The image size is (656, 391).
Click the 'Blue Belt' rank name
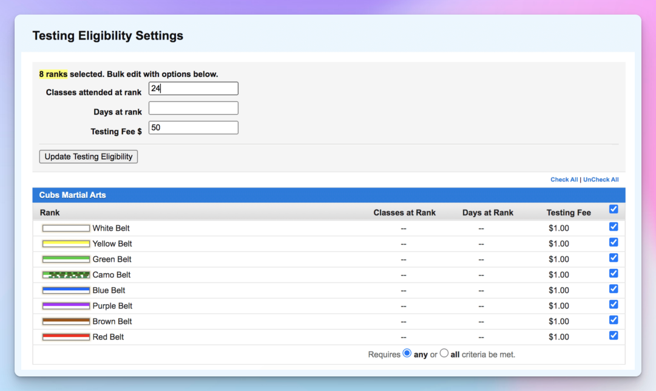coord(109,290)
